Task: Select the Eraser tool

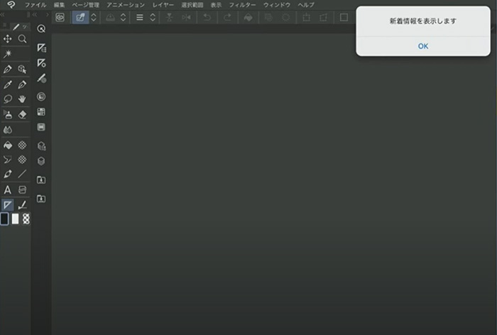Action: point(22,114)
